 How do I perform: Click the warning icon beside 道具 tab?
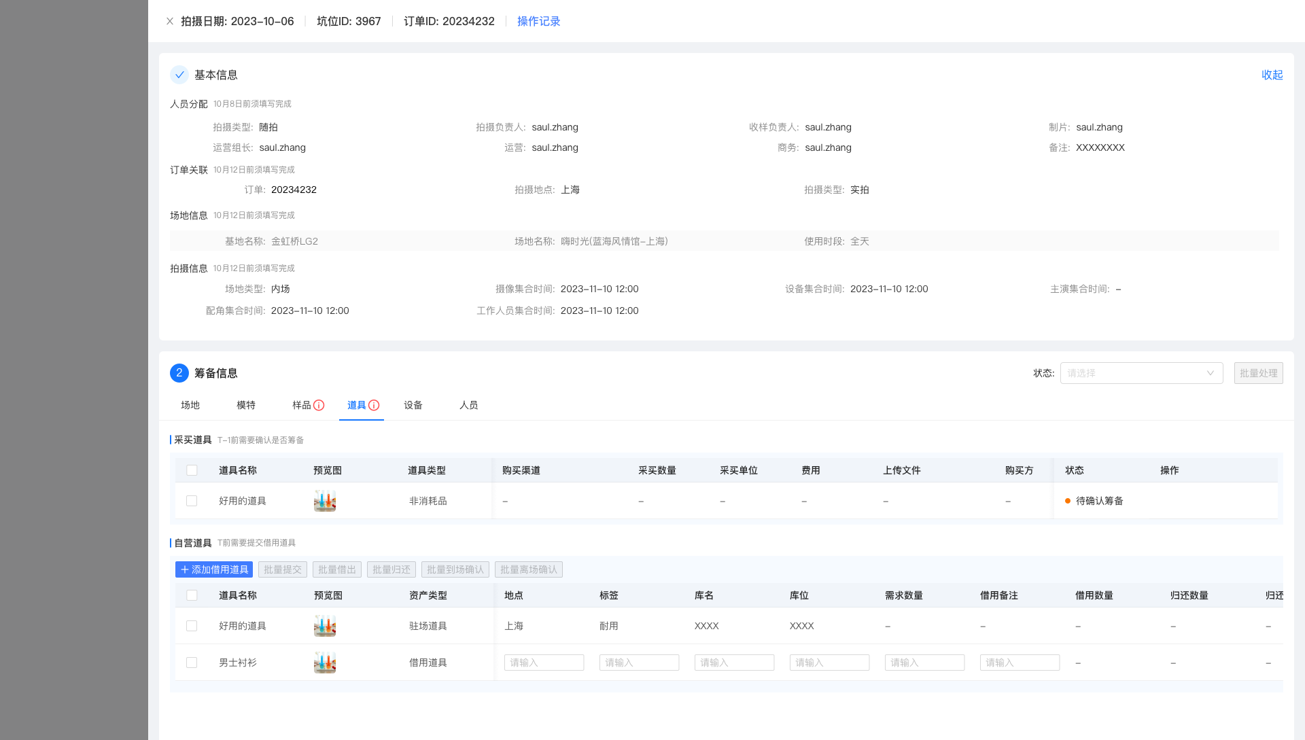374,405
